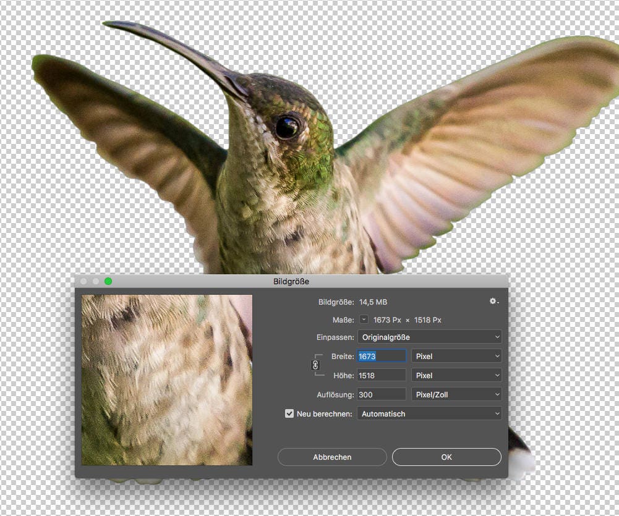The height and width of the screenshot is (516, 619).
Task: Open the gear options menu in the Bildgröße dialog
Action: (x=492, y=301)
